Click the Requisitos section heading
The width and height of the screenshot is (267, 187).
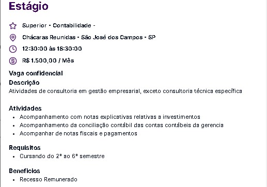coord(25,148)
